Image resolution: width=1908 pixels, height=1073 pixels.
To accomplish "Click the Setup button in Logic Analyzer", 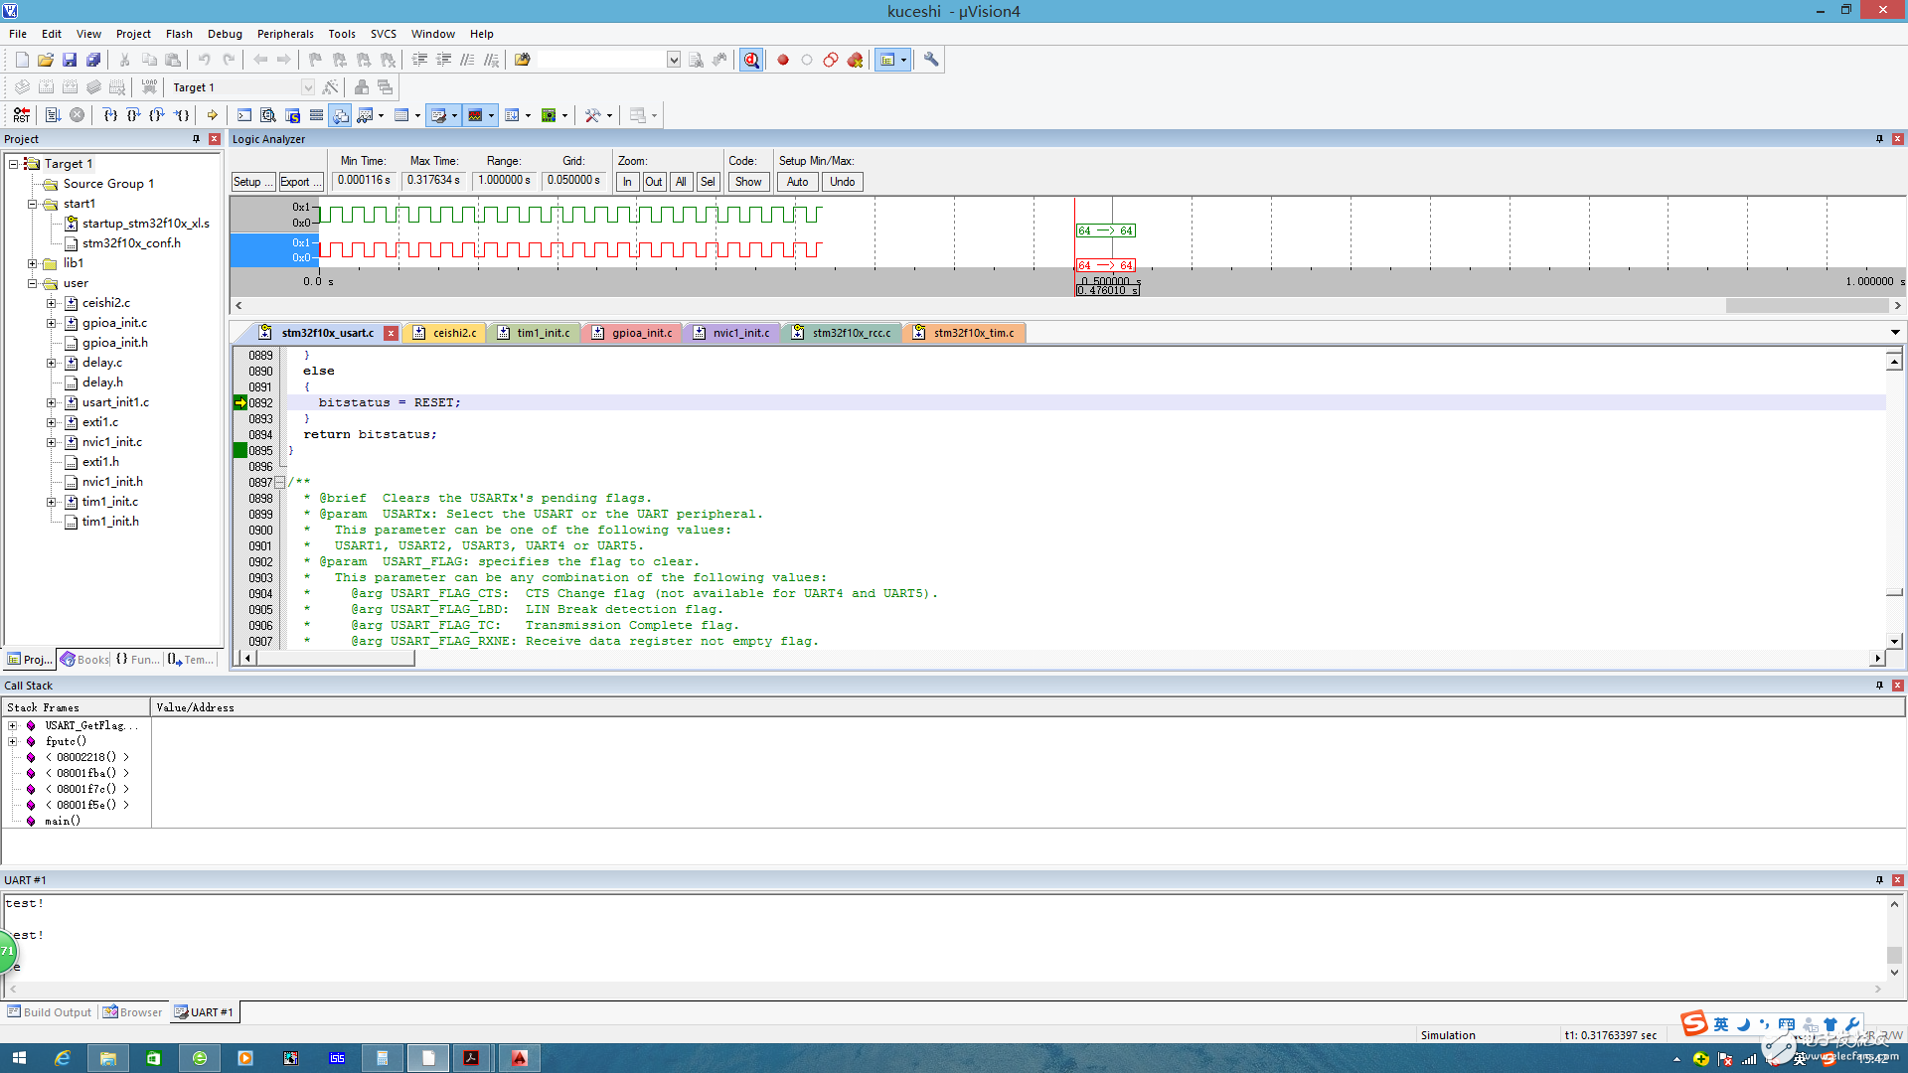I will pos(252,182).
